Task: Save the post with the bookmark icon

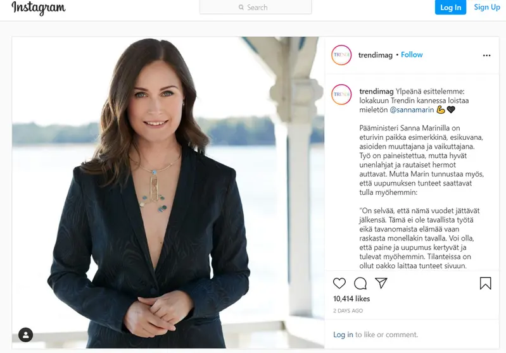Action: 485,283
